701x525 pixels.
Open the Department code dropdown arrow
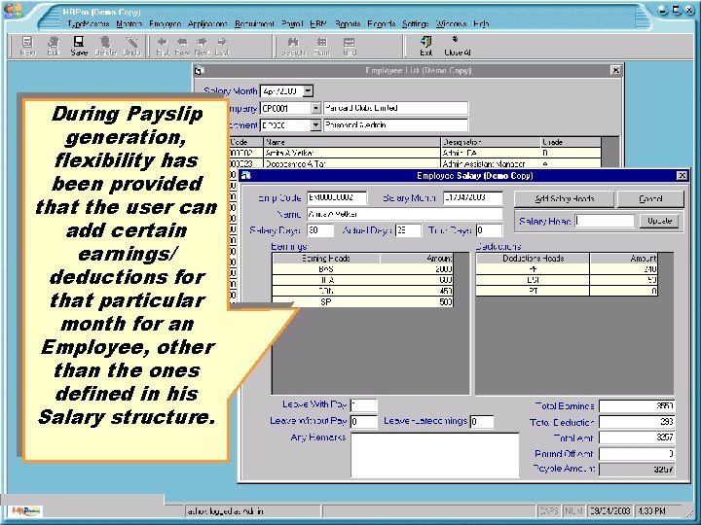point(315,125)
